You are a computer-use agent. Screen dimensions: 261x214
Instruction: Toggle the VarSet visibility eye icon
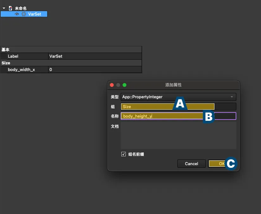[x=17, y=14]
